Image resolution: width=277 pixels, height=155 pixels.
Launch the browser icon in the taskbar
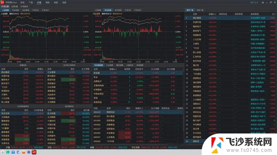tap(18, 152)
